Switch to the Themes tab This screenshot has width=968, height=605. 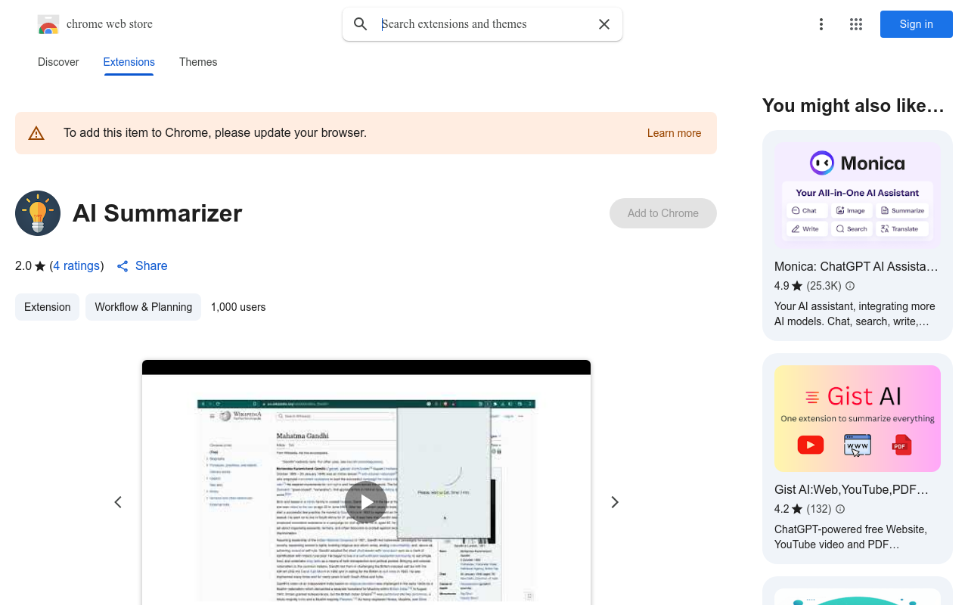point(198,62)
